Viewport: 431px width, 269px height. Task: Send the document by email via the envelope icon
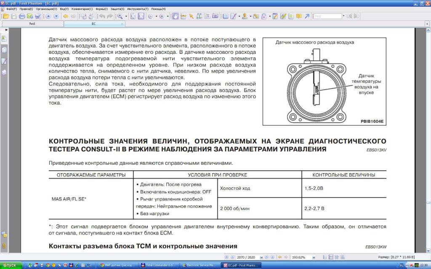coord(30,16)
